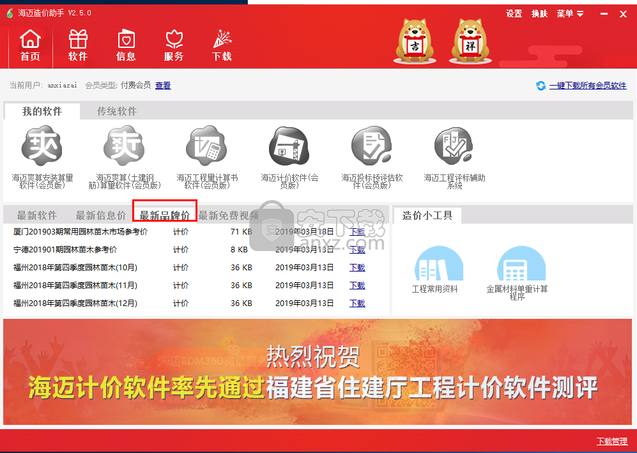
Task: Click the 热烈祝贺 promotional banner
Action: click(x=318, y=372)
